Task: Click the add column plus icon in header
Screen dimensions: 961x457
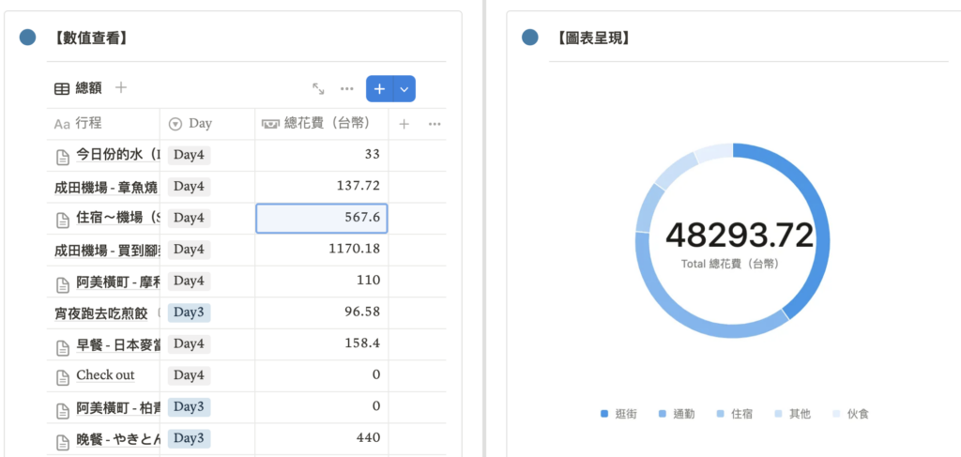Action: pyautogui.click(x=404, y=124)
